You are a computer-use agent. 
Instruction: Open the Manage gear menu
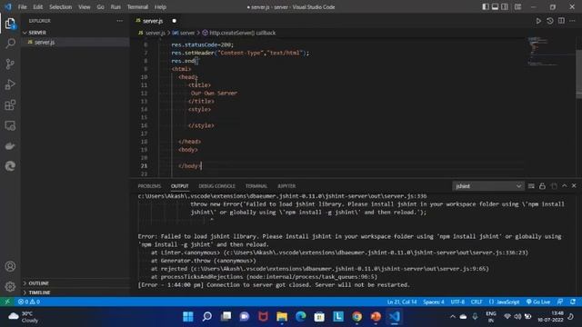coord(10,286)
